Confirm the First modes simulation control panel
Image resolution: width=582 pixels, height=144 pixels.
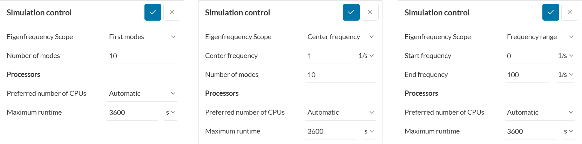(153, 12)
